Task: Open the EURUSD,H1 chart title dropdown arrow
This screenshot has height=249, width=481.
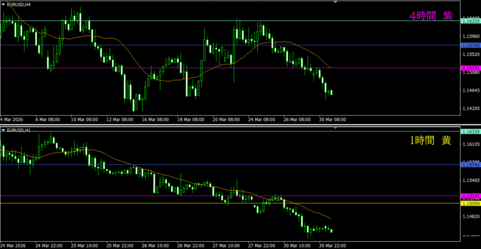Action: (3, 130)
